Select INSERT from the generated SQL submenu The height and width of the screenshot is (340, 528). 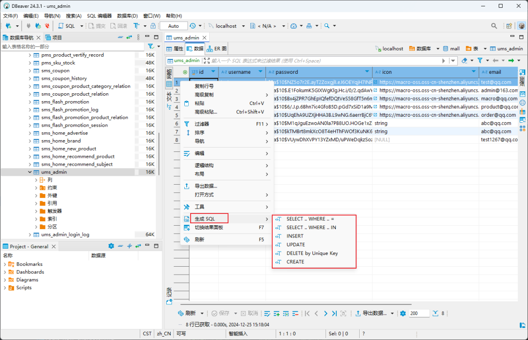[x=295, y=236]
